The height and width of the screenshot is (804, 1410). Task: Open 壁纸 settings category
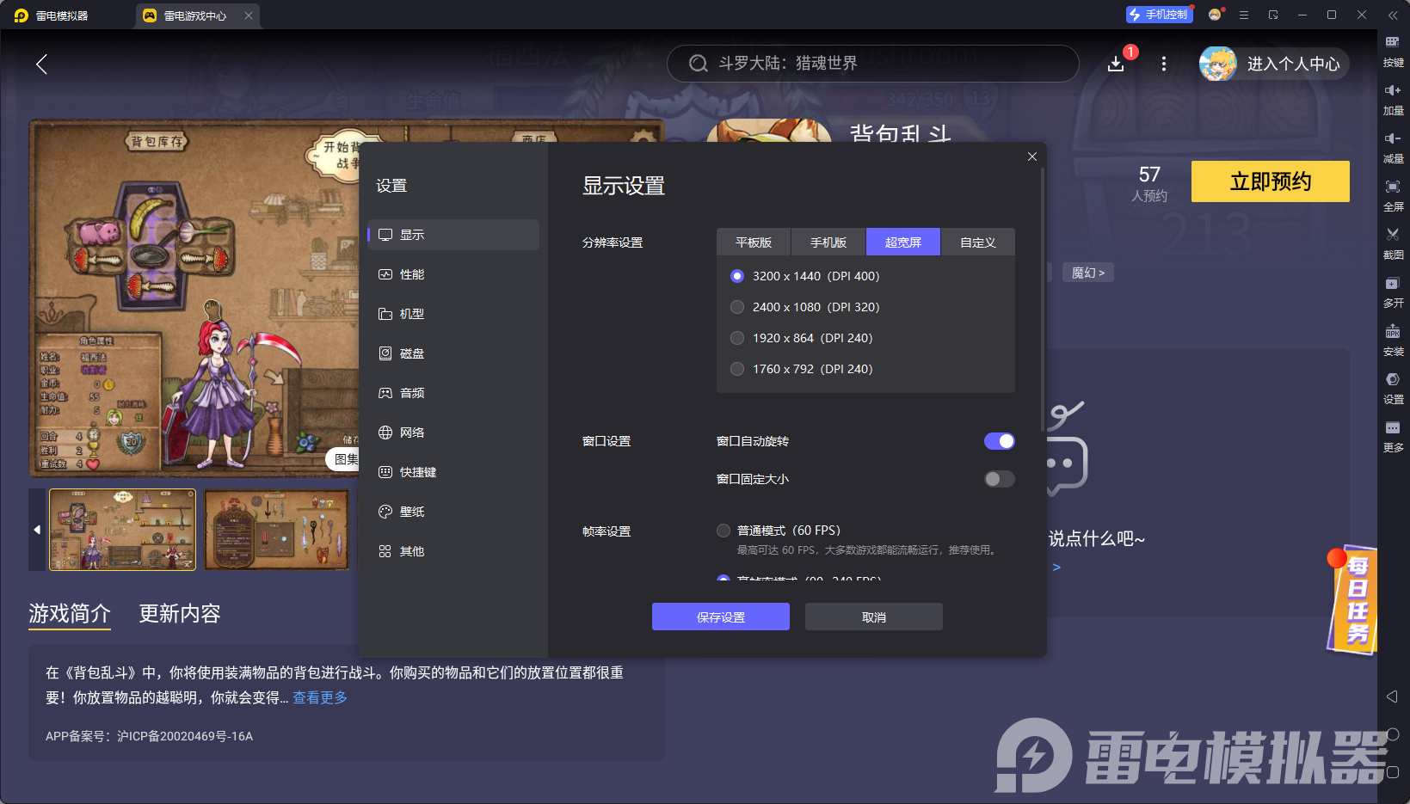453,512
